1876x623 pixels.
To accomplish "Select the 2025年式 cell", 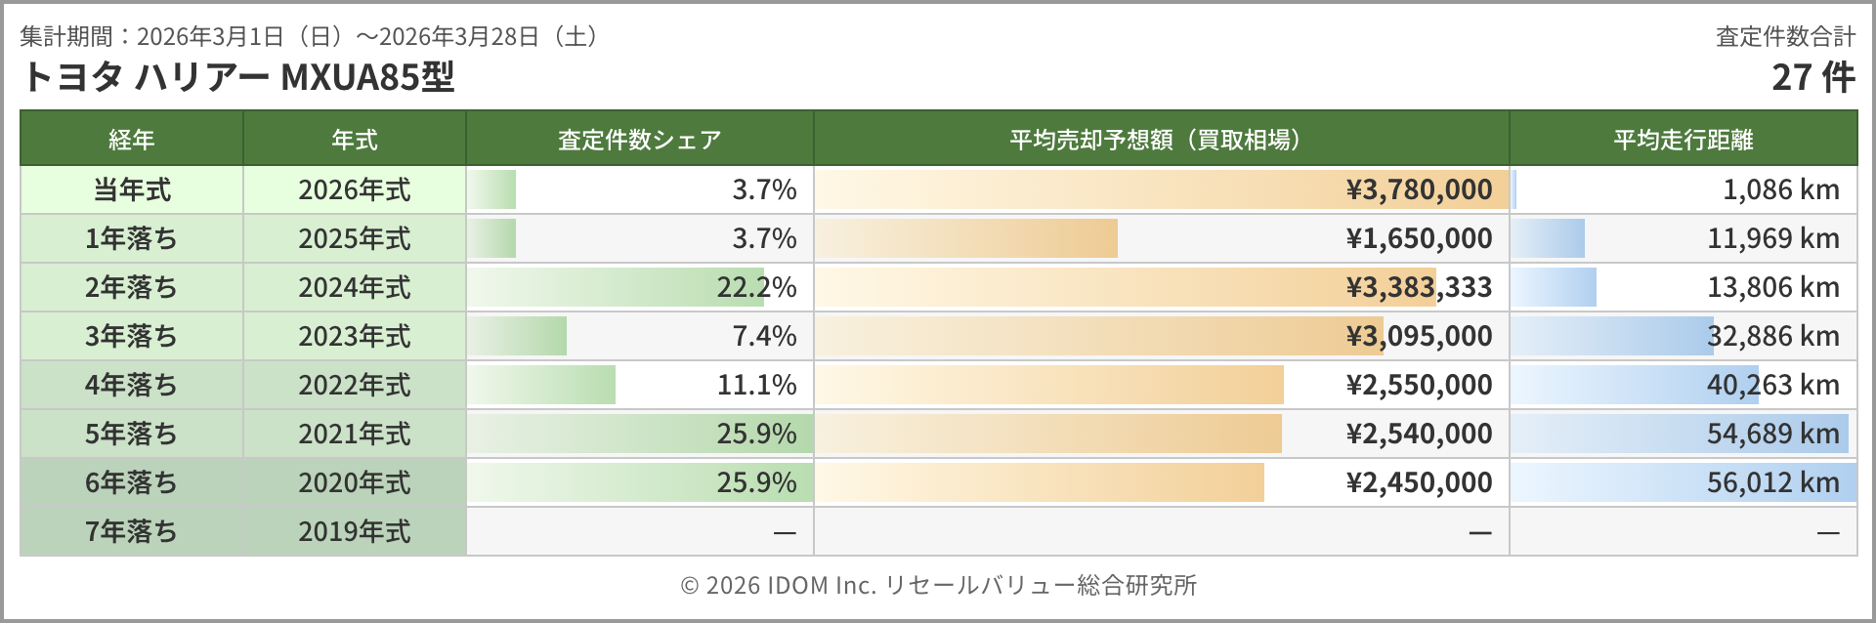I will tap(355, 238).
